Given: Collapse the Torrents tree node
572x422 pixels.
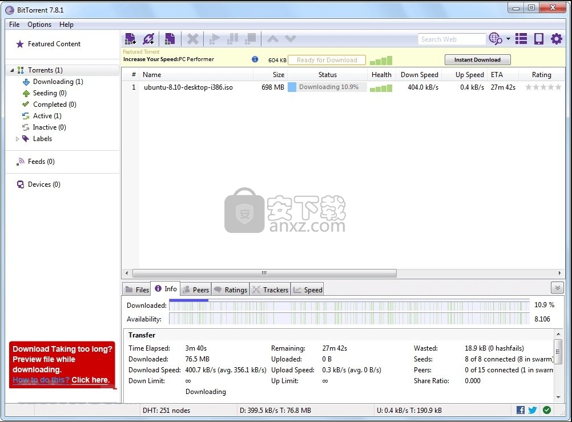Looking at the screenshot, I should (12, 70).
